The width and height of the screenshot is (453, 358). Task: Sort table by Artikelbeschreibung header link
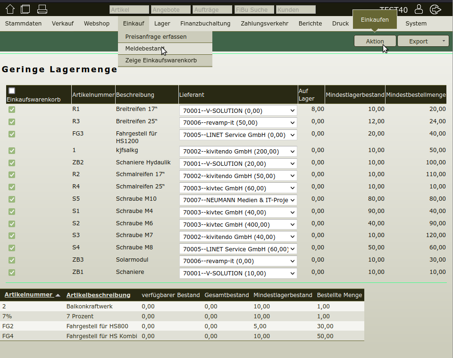click(x=98, y=295)
